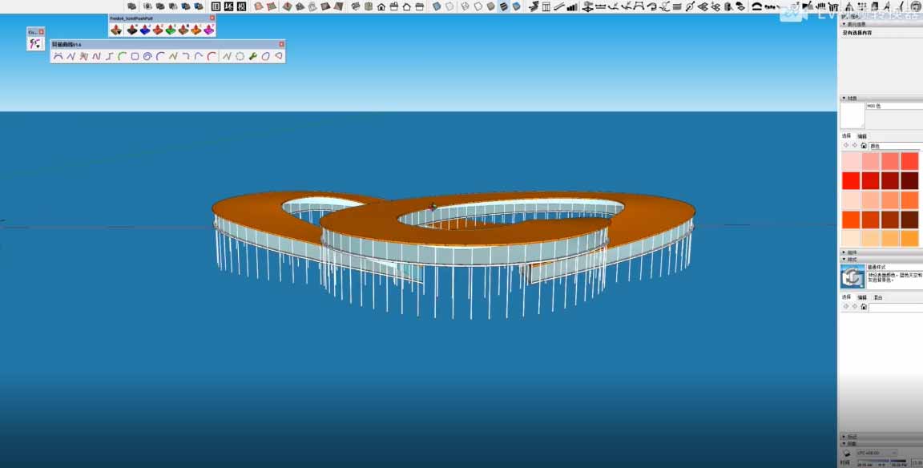Select the green arc curve tool
Viewport: 923px width, 468px height.
point(122,57)
